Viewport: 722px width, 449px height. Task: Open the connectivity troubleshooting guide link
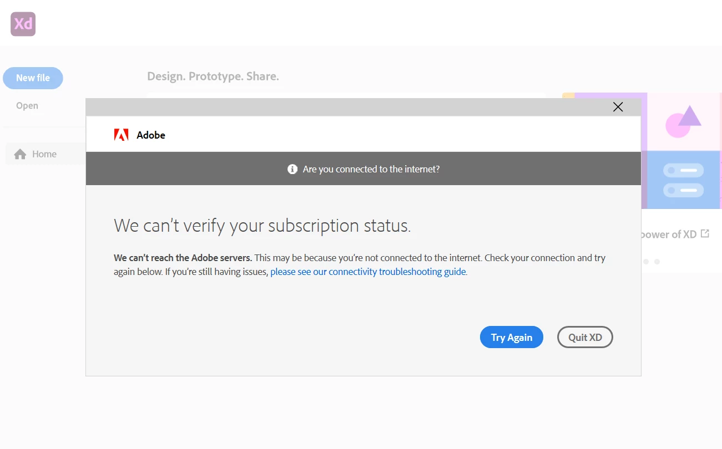point(368,272)
